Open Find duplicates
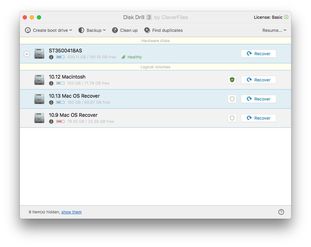 (x=163, y=30)
